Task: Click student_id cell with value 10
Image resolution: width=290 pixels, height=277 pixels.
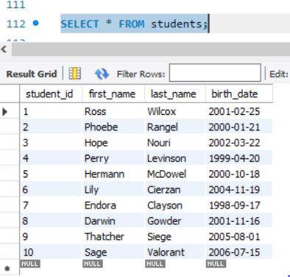Action: tap(51, 252)
